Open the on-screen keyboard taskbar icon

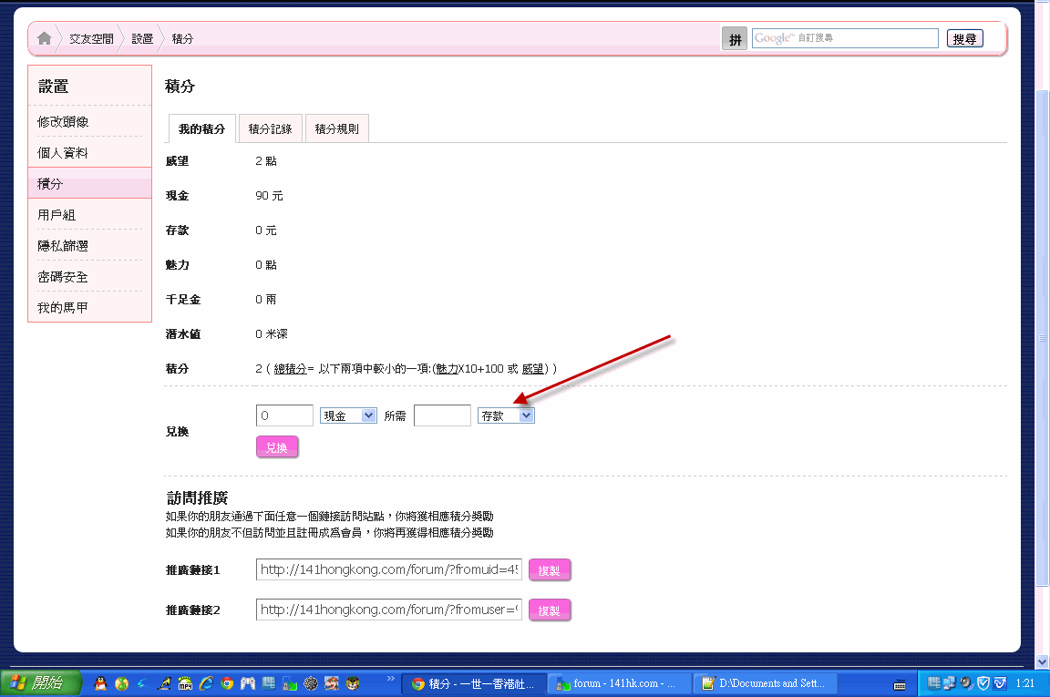click(900, 684)
